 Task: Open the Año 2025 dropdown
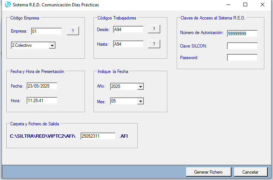[x=140, y=86]
